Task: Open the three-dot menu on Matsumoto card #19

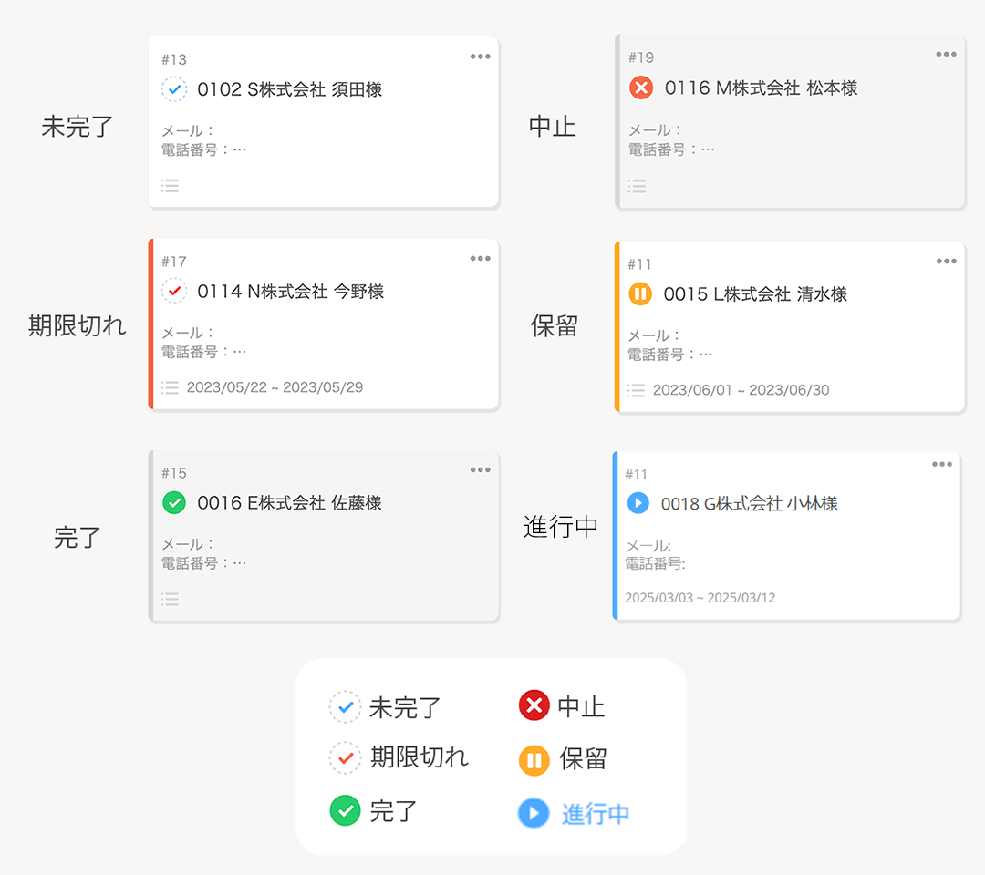Action: coord(945,54)
